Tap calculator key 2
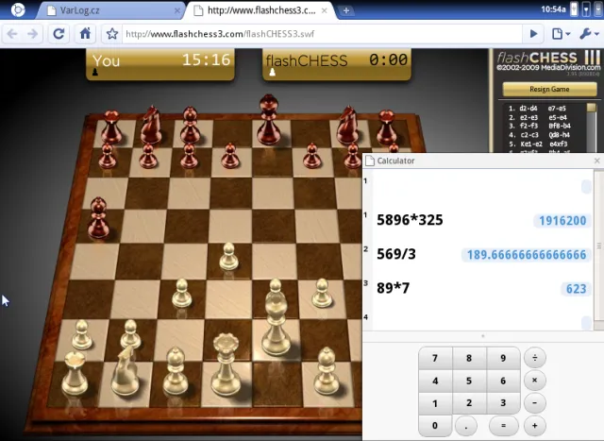The height and width of the screenshot is (441, 604). coord(469,403)
